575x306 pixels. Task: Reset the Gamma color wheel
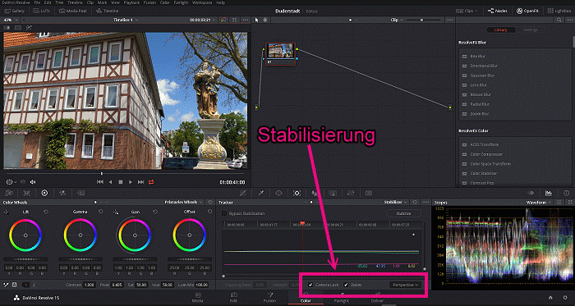coord(101,212)
